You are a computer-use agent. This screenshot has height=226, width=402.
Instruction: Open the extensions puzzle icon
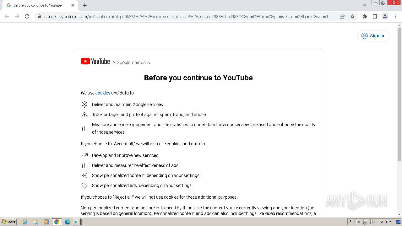click(365, 16)
